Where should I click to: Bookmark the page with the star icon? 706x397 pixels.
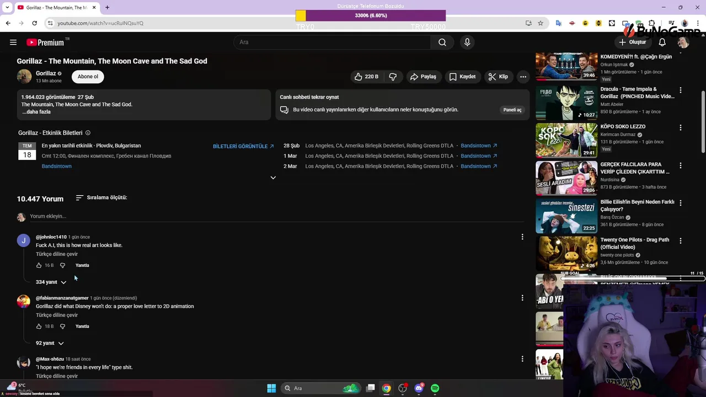[541, 23]
